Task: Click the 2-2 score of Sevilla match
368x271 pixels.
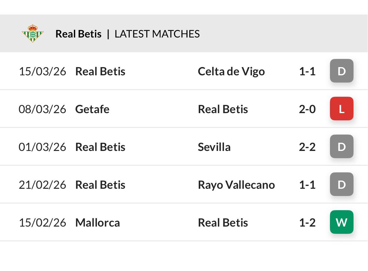Action: pos(307,147)
